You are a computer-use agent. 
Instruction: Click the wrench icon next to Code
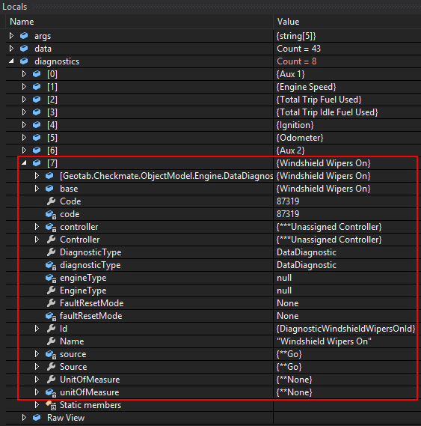tap(51, 201)
